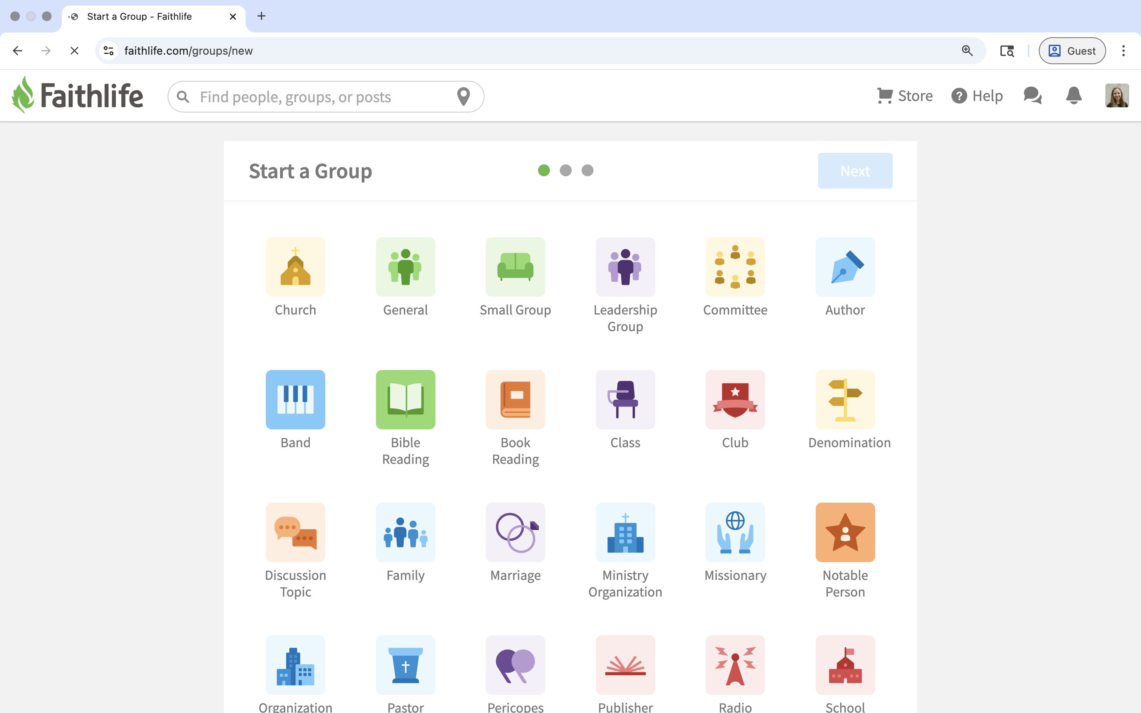Viewport: 1141px width, 713px height.
Task: Open the notifications bell
Action: 1074,96
